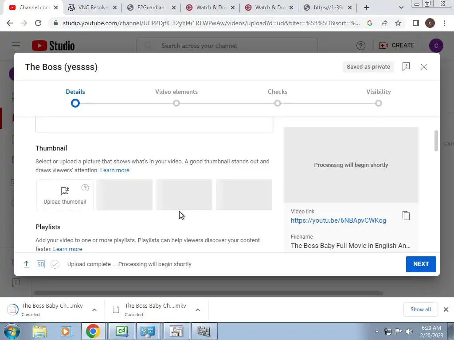Open the Learn more link under Playlists
The image size is (454, 340).
point(67,249)
